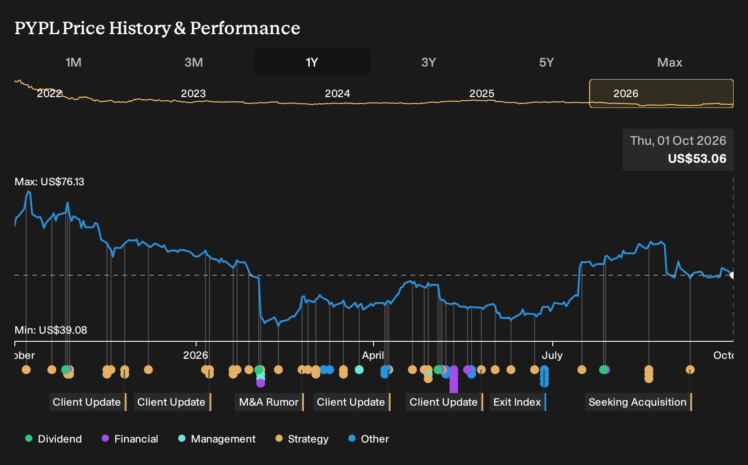
Task: Switch to the 1M time range
Action: pyautogui.click(x=73, y=62)
